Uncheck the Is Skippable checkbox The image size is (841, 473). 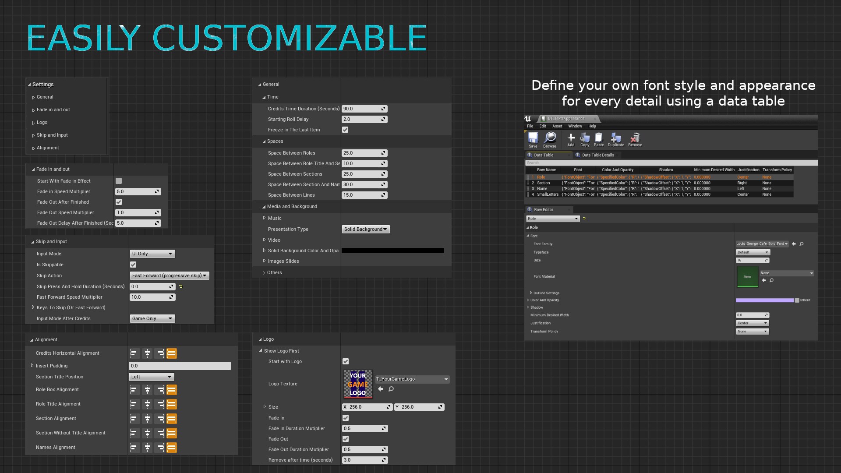pyautogui.click(x=133, y=265)
